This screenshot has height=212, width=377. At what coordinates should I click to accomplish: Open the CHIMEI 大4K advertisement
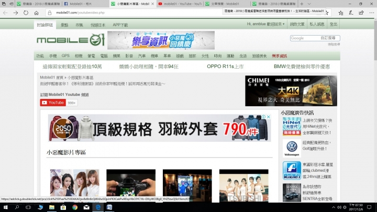[x=291, y=91]
